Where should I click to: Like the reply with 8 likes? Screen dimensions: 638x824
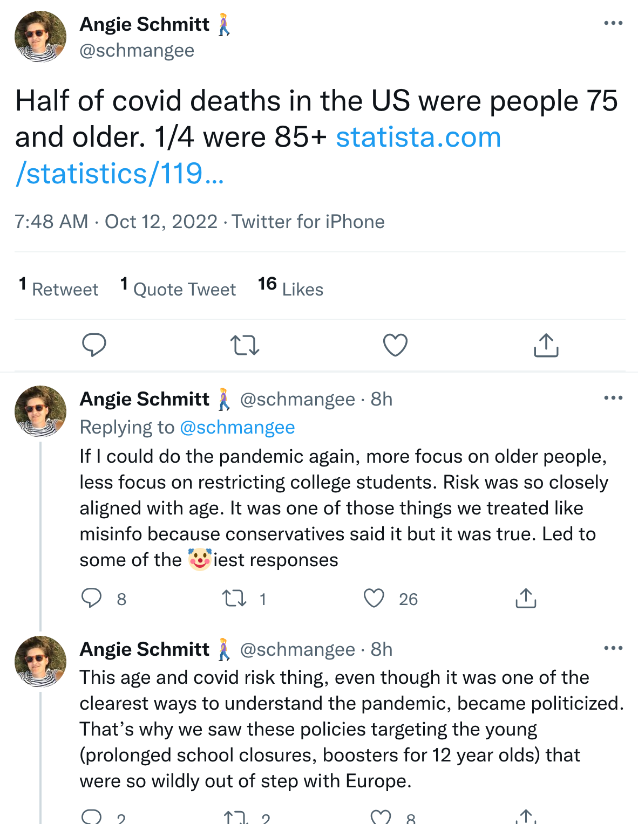381,816
